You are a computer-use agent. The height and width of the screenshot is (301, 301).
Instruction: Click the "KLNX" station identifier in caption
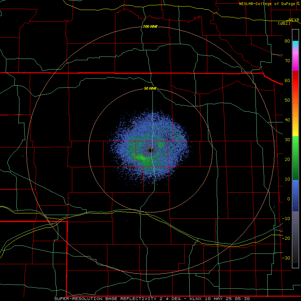click(x=196, y=299)
